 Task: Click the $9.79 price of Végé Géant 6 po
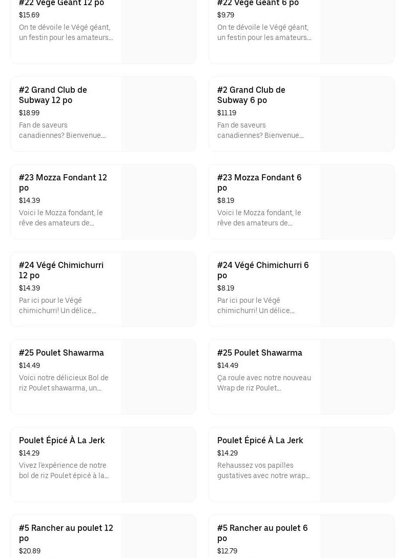click(225, 15)
